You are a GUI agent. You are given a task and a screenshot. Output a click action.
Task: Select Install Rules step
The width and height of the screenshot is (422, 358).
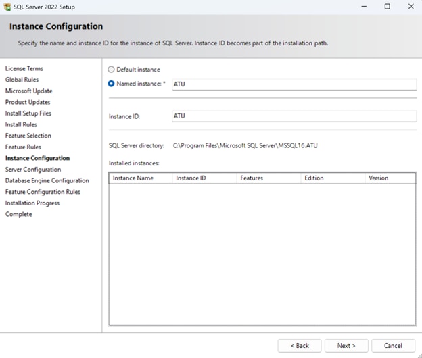[21, 125]
